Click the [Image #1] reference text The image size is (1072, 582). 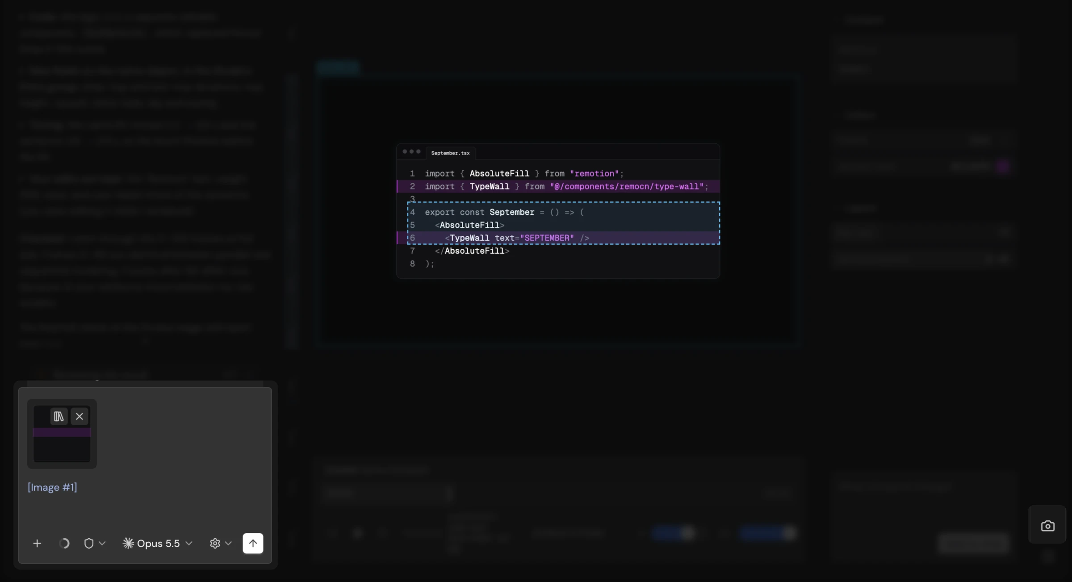pyautogui.click(x=52, y=487)
